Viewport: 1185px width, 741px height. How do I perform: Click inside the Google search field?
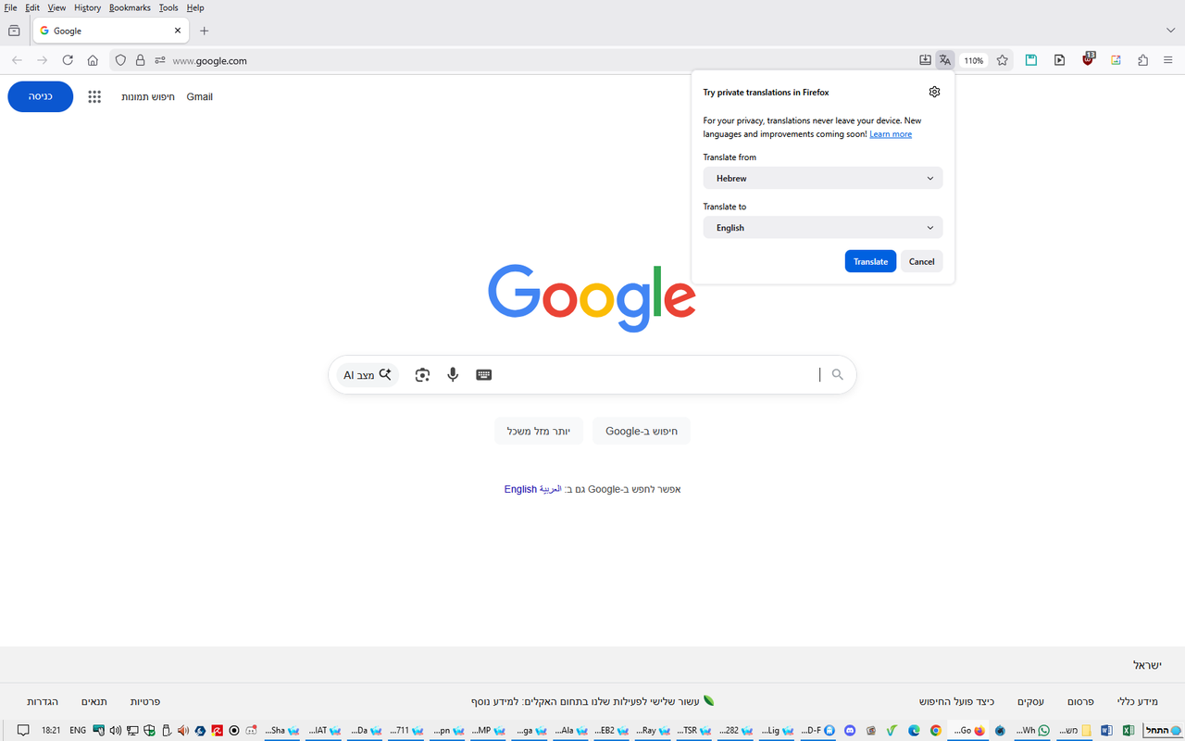click(x=657, y=375)
